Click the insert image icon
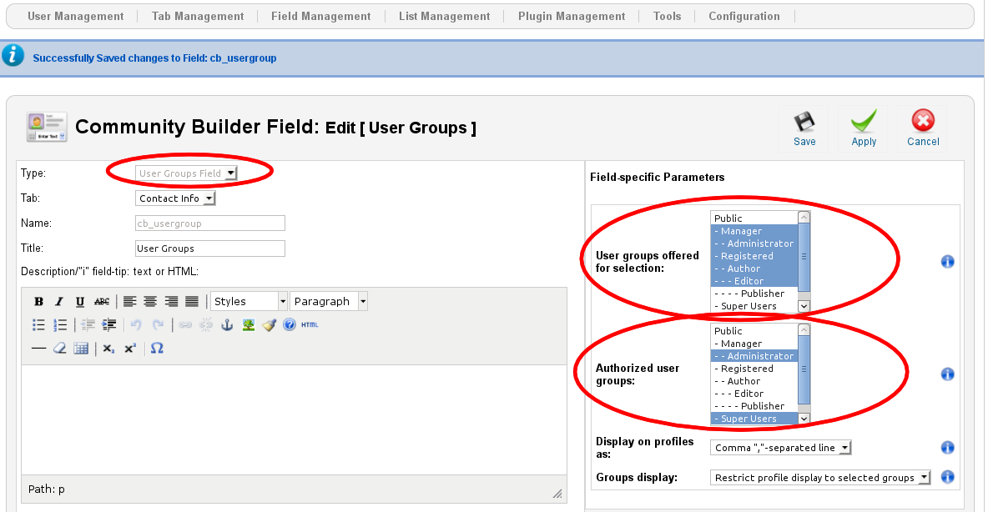The image size is (988, 512). (248, 325)
